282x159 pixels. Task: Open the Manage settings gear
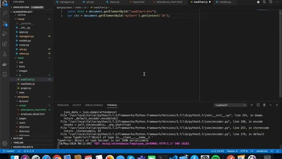coord(5,143)
